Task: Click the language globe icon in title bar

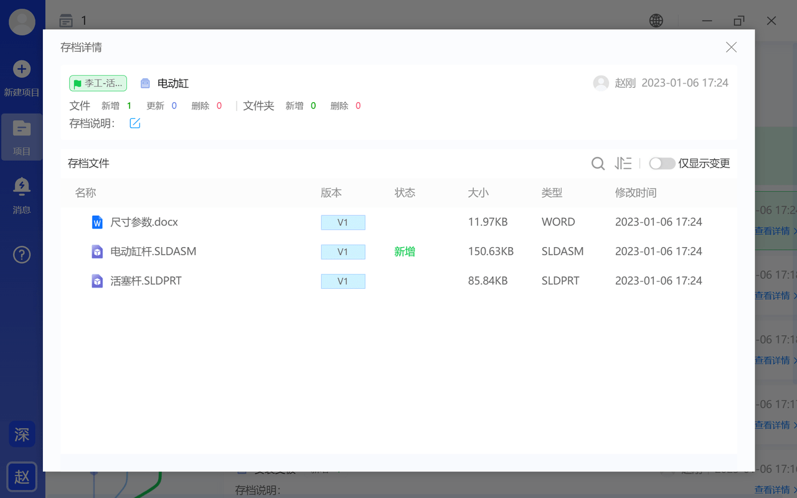Action: coord(656,21)
